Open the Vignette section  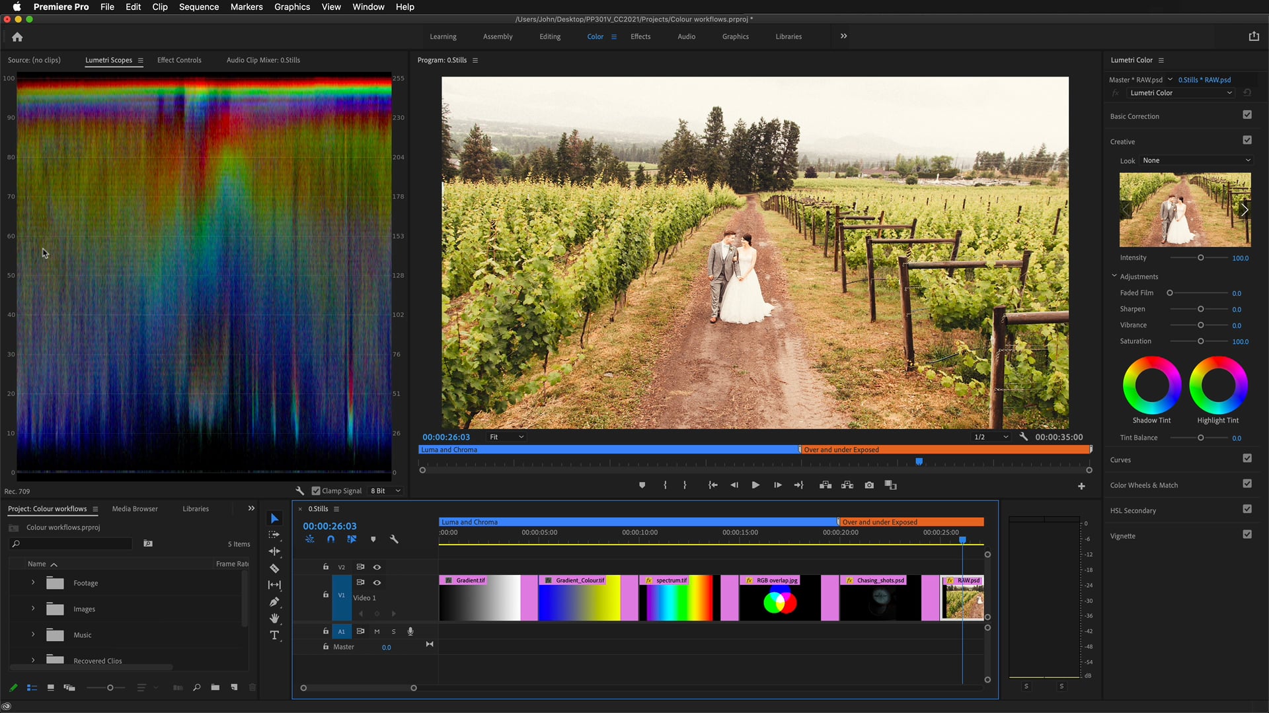pos(1122,536)
